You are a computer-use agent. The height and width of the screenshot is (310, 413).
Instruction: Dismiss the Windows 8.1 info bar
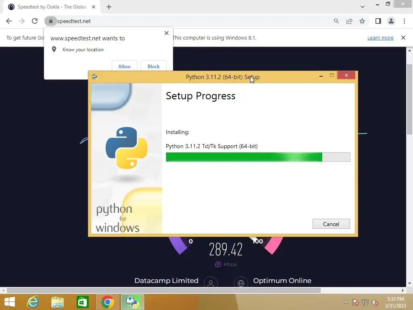403,38
